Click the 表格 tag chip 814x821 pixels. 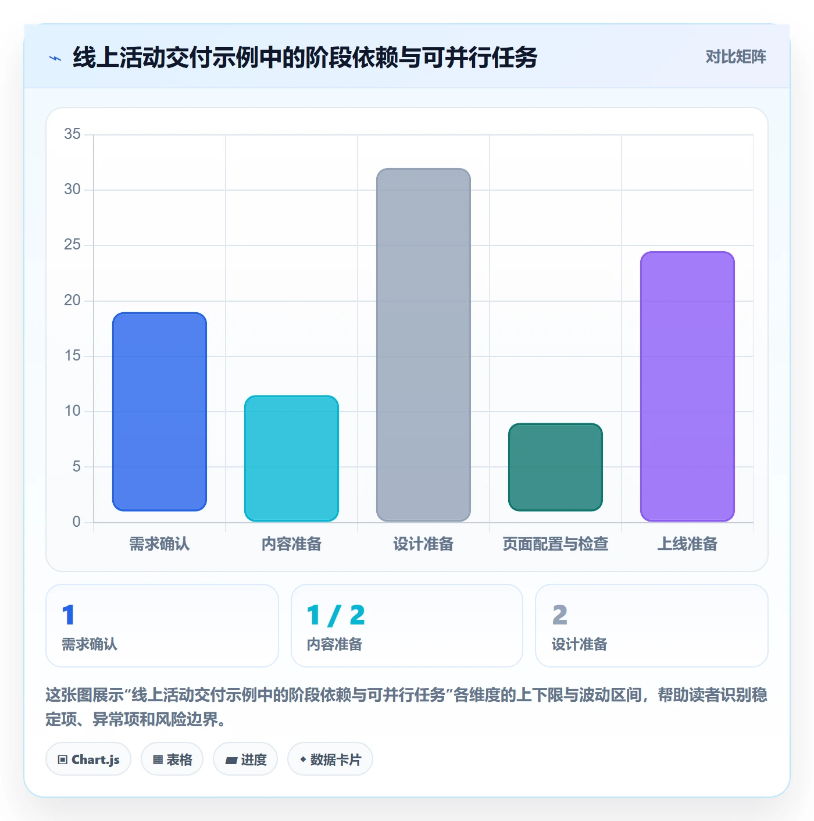pos(172,759)
